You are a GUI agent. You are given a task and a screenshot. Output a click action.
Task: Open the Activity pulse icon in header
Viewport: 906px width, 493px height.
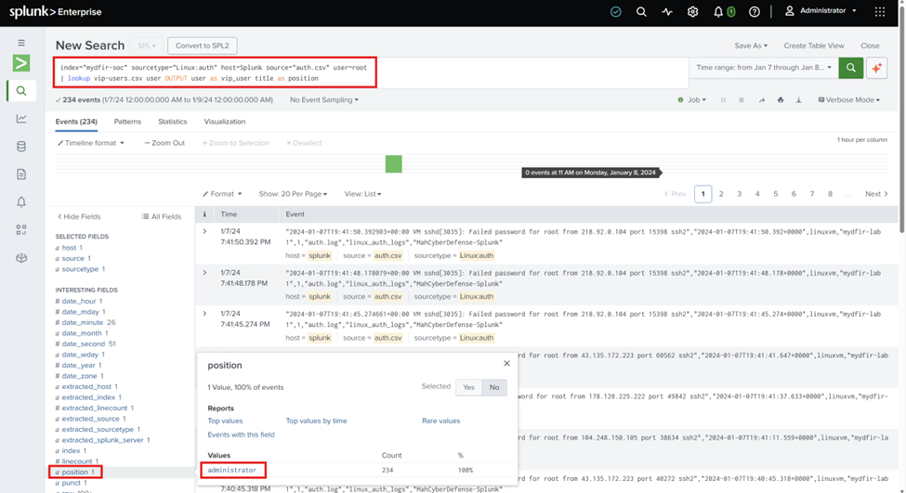[667, 11]
